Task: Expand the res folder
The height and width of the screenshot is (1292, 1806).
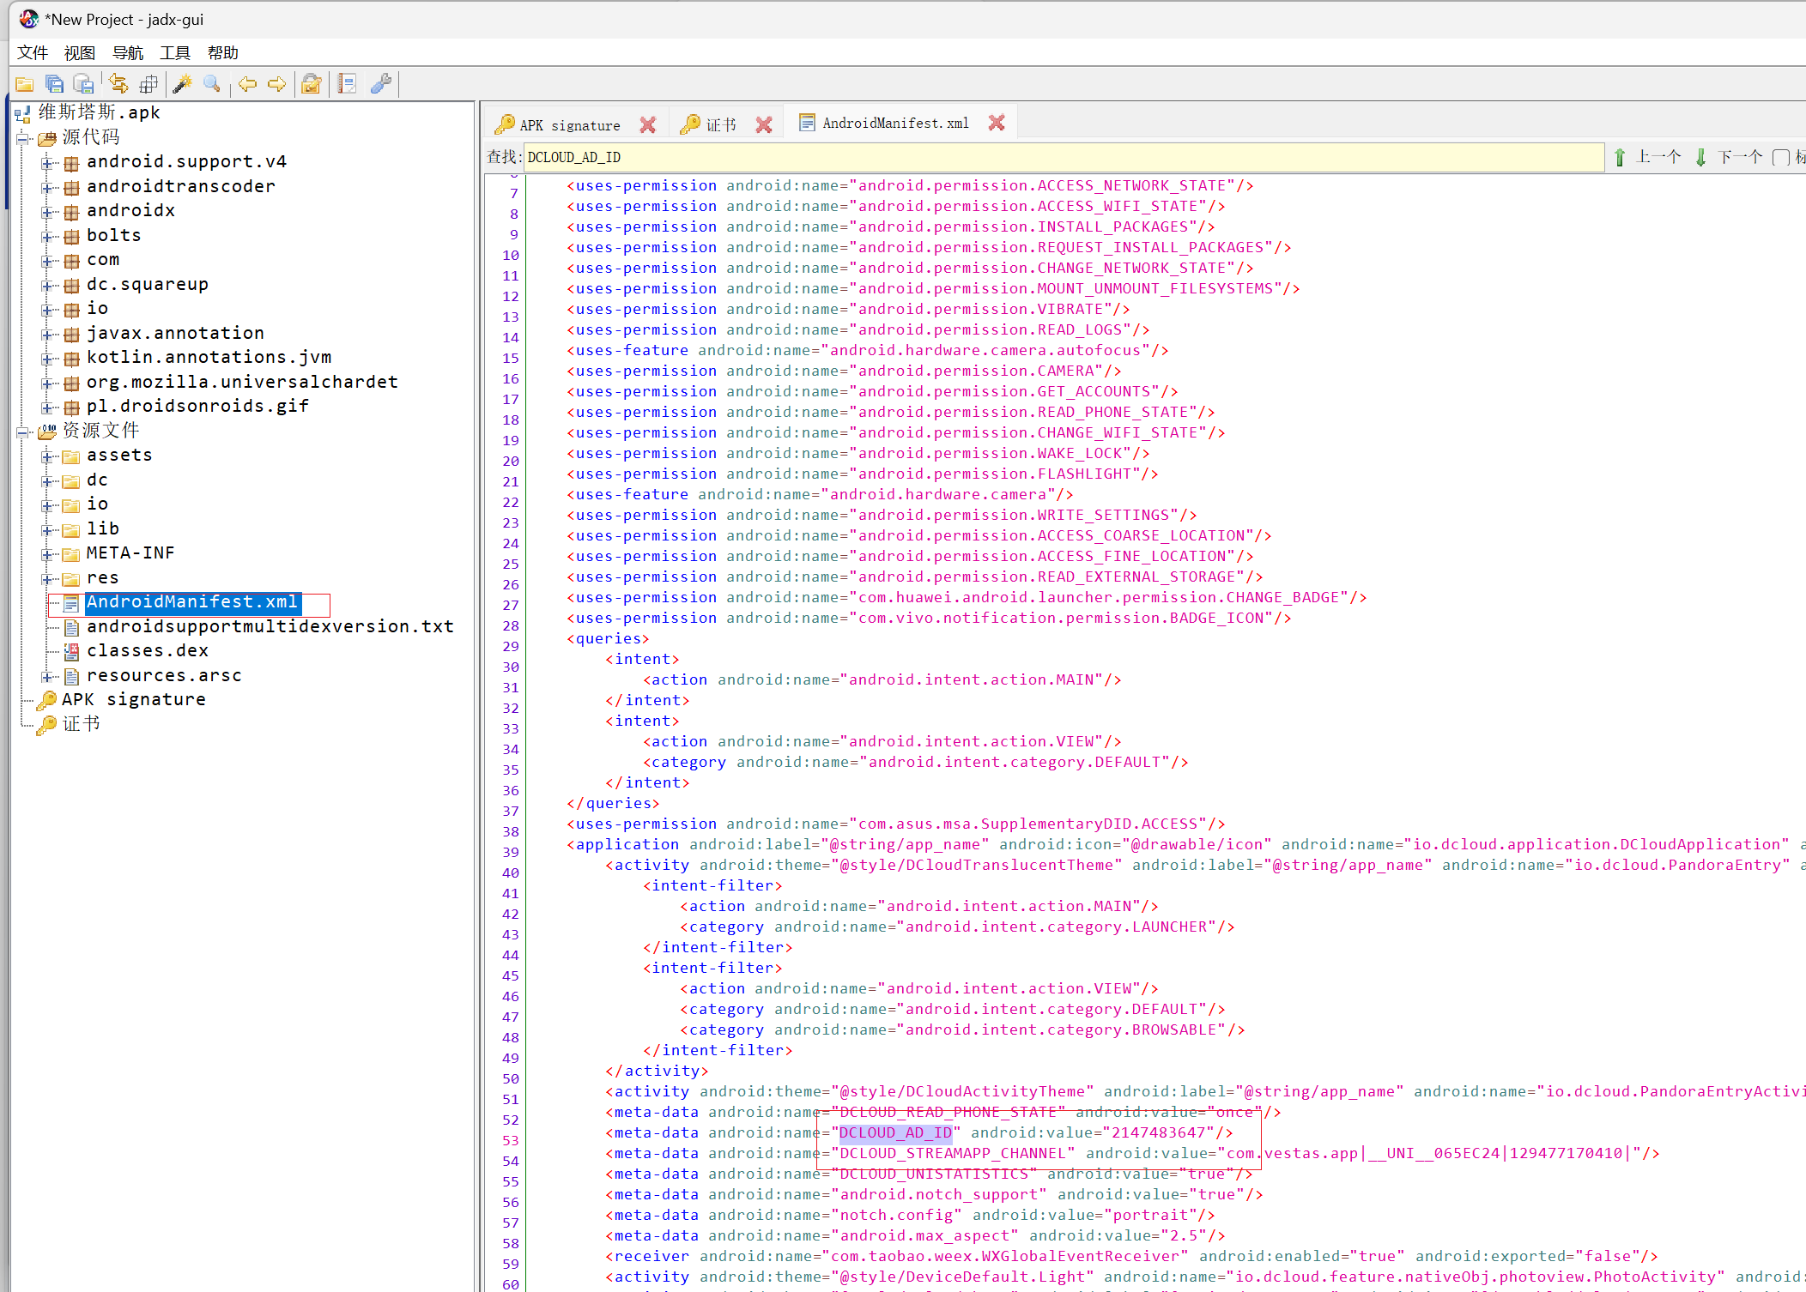Action: click(x=46, y=579)
